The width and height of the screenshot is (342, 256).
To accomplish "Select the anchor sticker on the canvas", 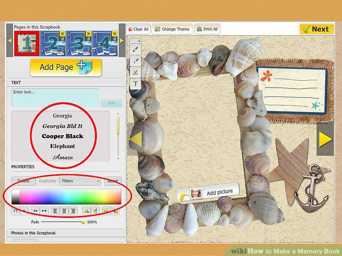I will coord(311,188).
